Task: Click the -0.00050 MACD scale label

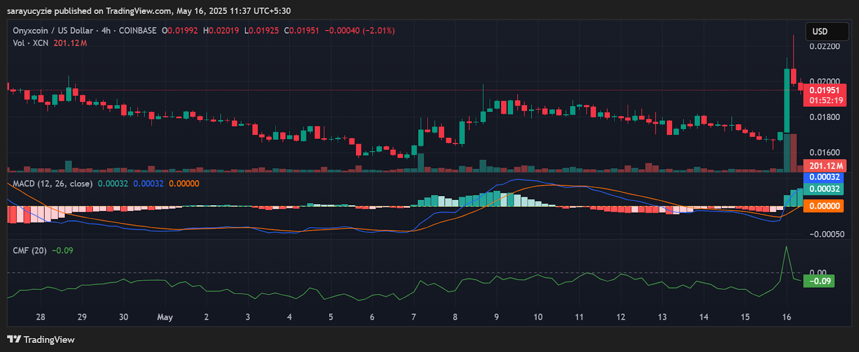Action: pyautogui.click(x=827, y=234)
